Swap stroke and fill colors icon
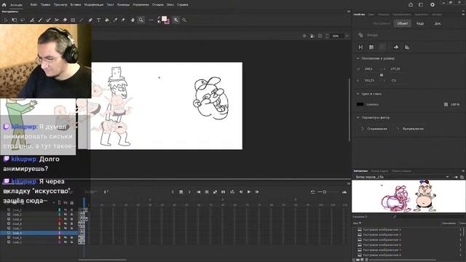The image size is (466, 262). (x=159, y=18)
